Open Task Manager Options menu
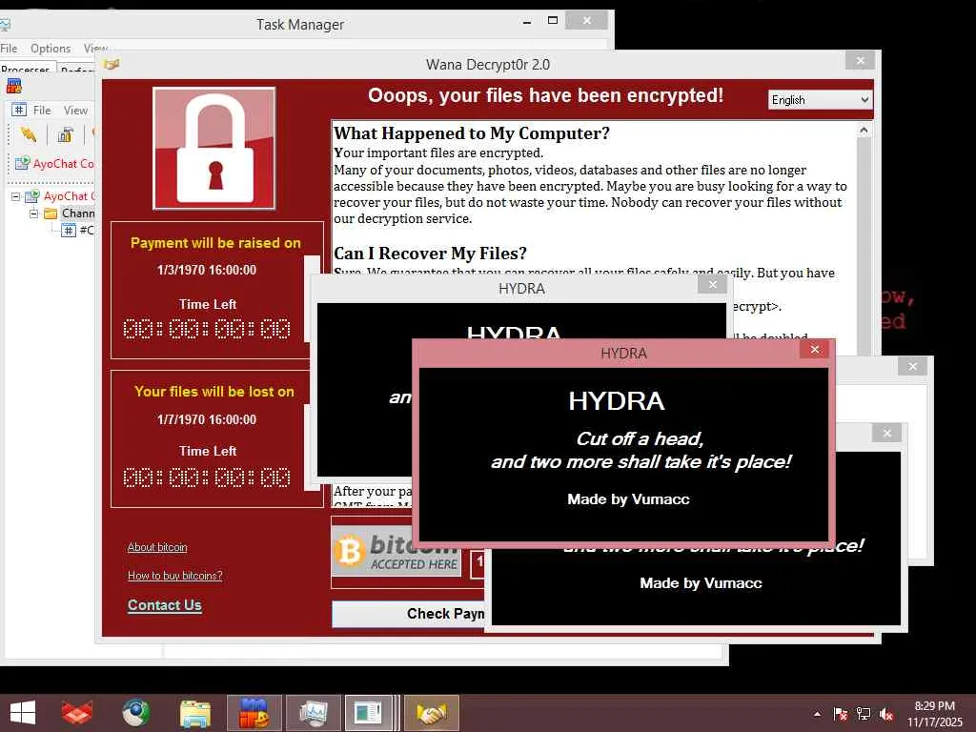 pyautogui.click(x=51, y=48)
